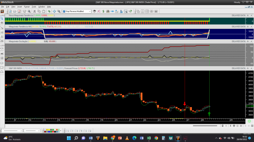Maximize the Nova Maquineta Tendência pane

pyautogui.click(x=248, y=15)
